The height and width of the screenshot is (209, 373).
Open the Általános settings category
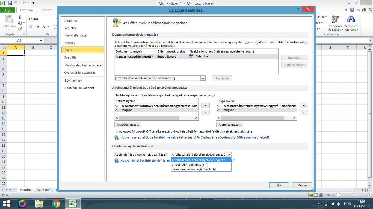point(83,21)
